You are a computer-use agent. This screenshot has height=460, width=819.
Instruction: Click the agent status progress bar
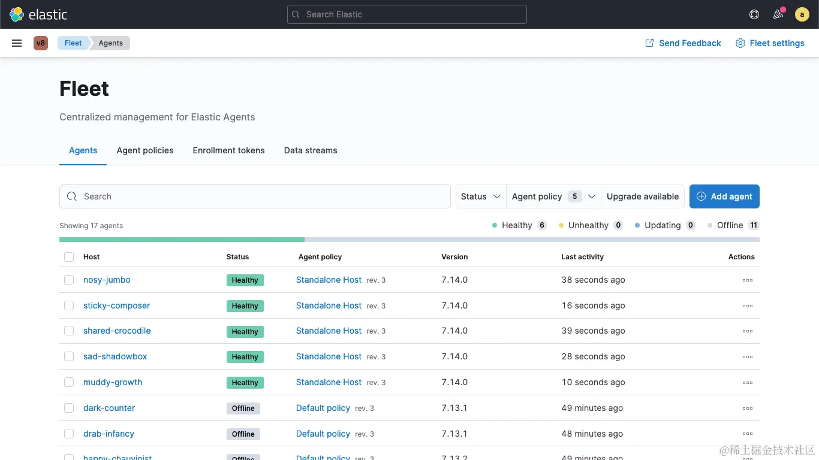(x=409, y=240)
